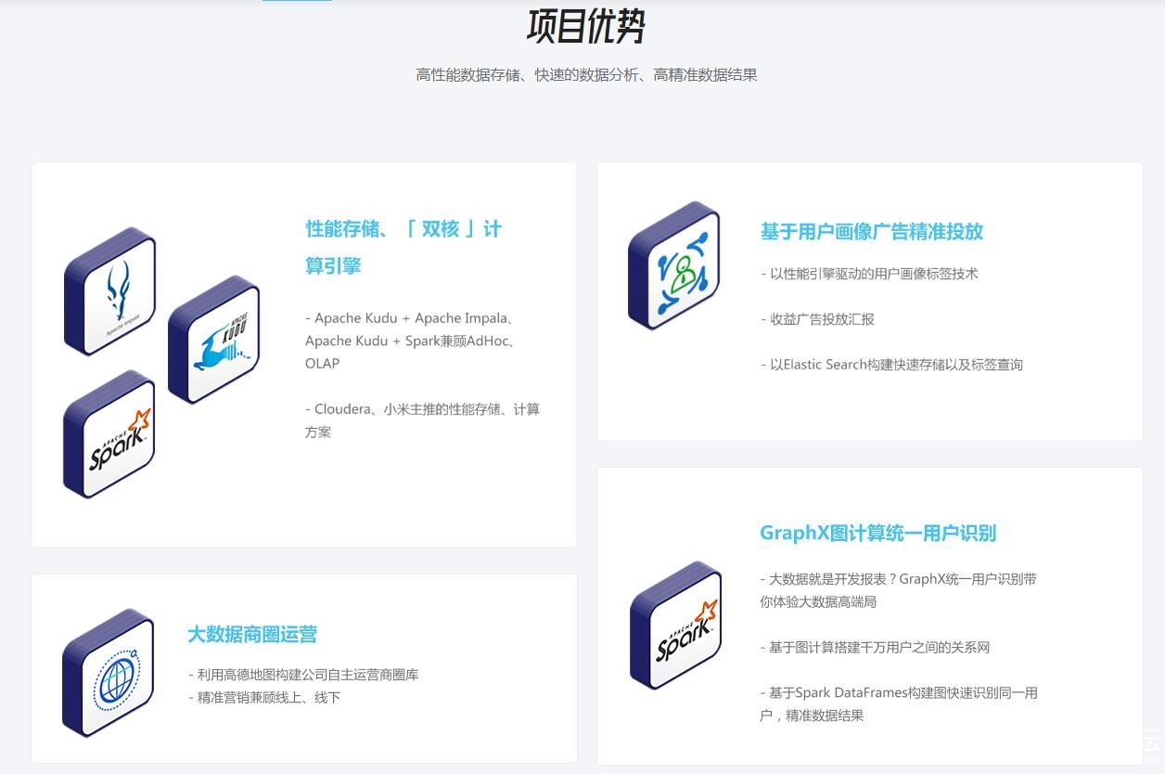The width and height of the screenshot is (1165, 774).
Task: Click the Apache Impala logo icon
Action: 109,291
